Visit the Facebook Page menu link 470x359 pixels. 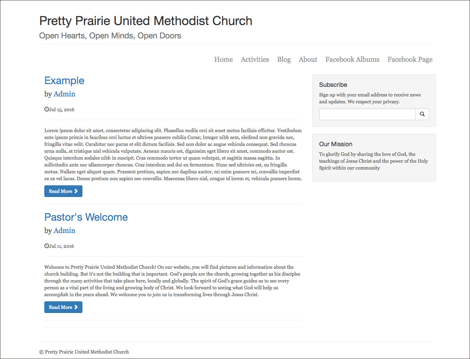[x=410, y=59]
